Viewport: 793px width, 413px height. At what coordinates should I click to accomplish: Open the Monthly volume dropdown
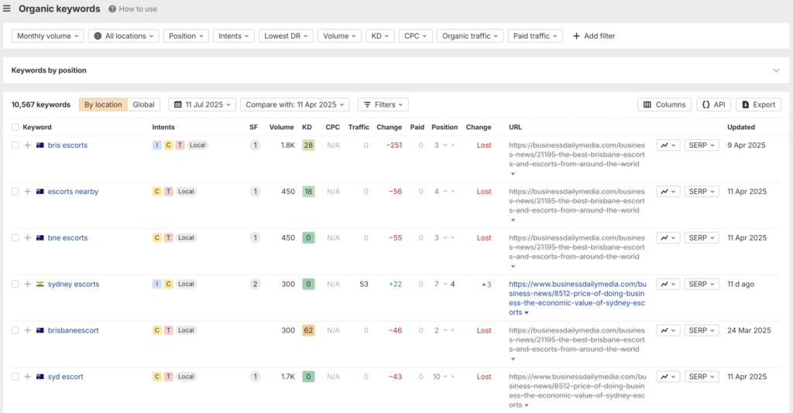point(48,36)
